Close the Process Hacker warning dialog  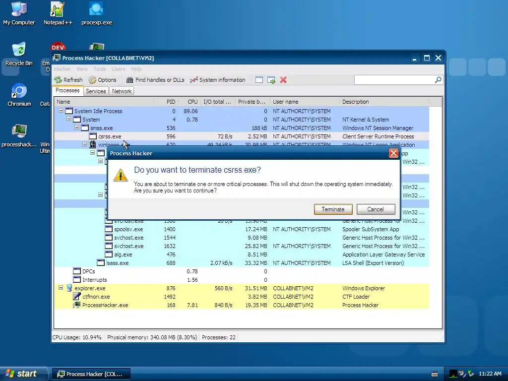(393, 153)
